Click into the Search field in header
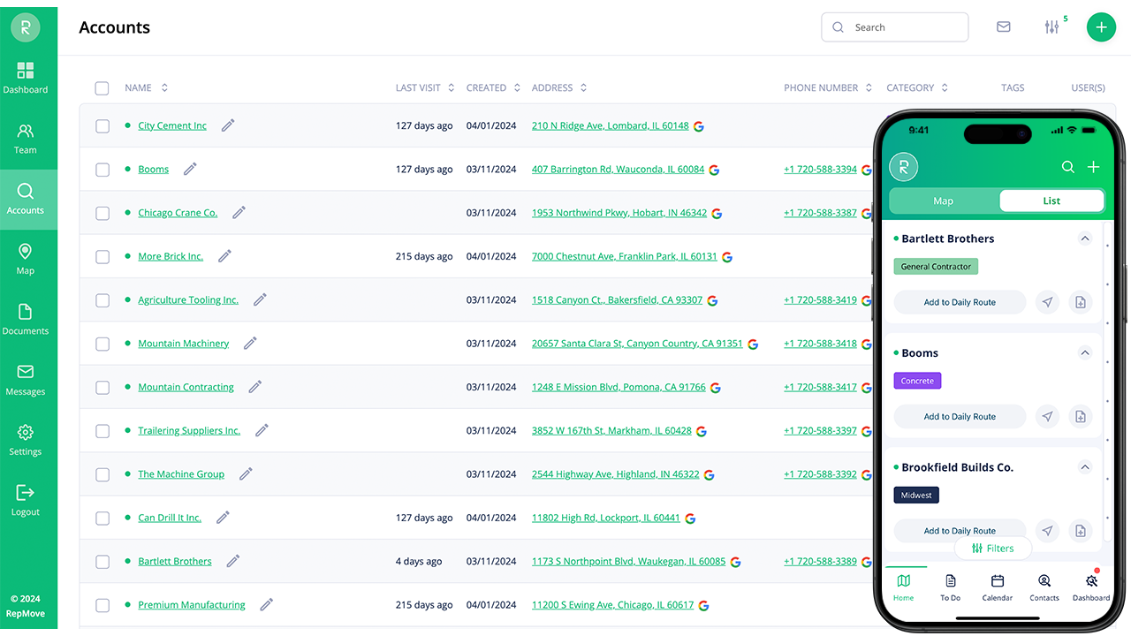 (x=895, y=27)
